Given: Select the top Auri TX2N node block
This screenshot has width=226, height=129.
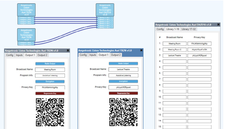Looking at the screenshot, I should coord(26,10).
